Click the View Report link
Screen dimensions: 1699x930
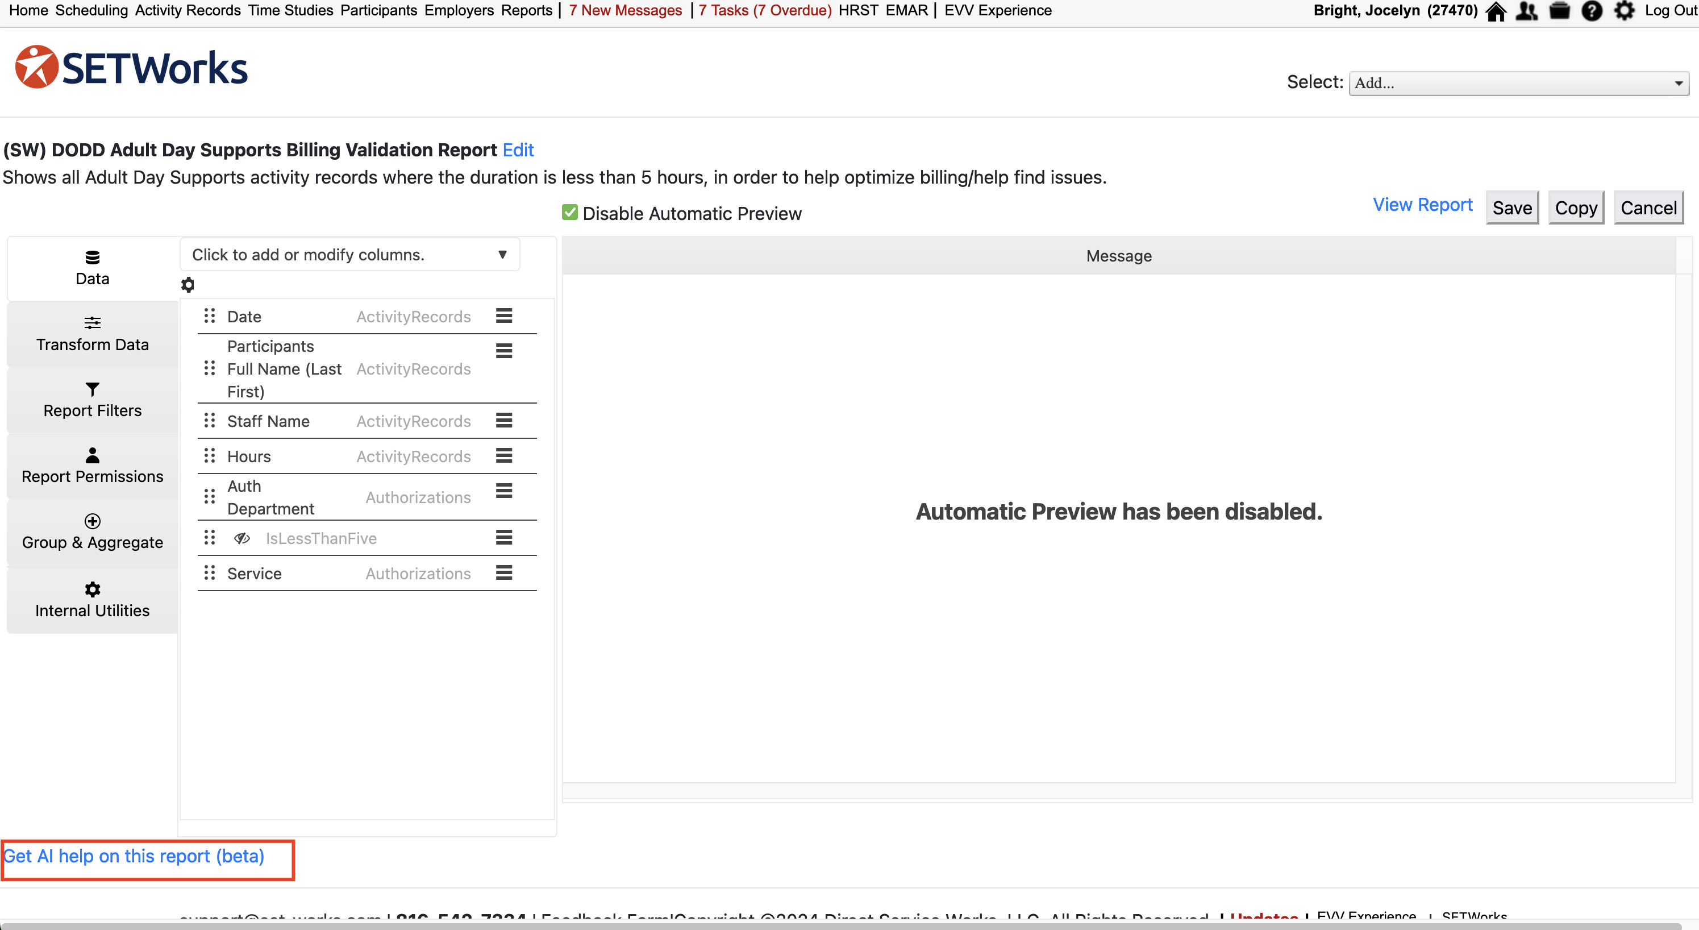[1423, 205]
